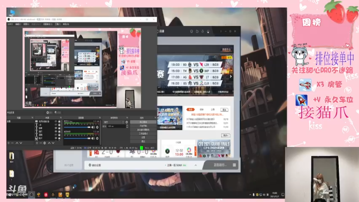The image size is (359, 202).
Task: Toggle lock on the sixth image source
Action: (59, 138)
